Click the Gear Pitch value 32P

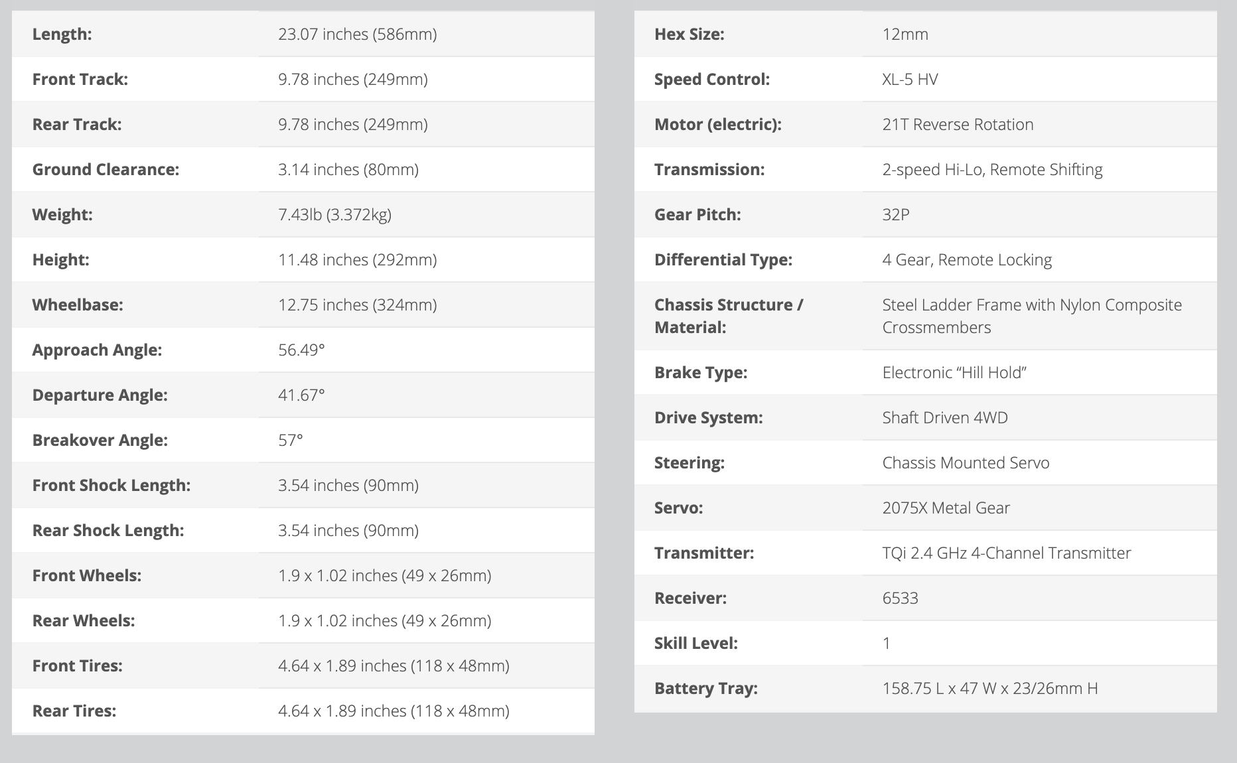[896, 215]
